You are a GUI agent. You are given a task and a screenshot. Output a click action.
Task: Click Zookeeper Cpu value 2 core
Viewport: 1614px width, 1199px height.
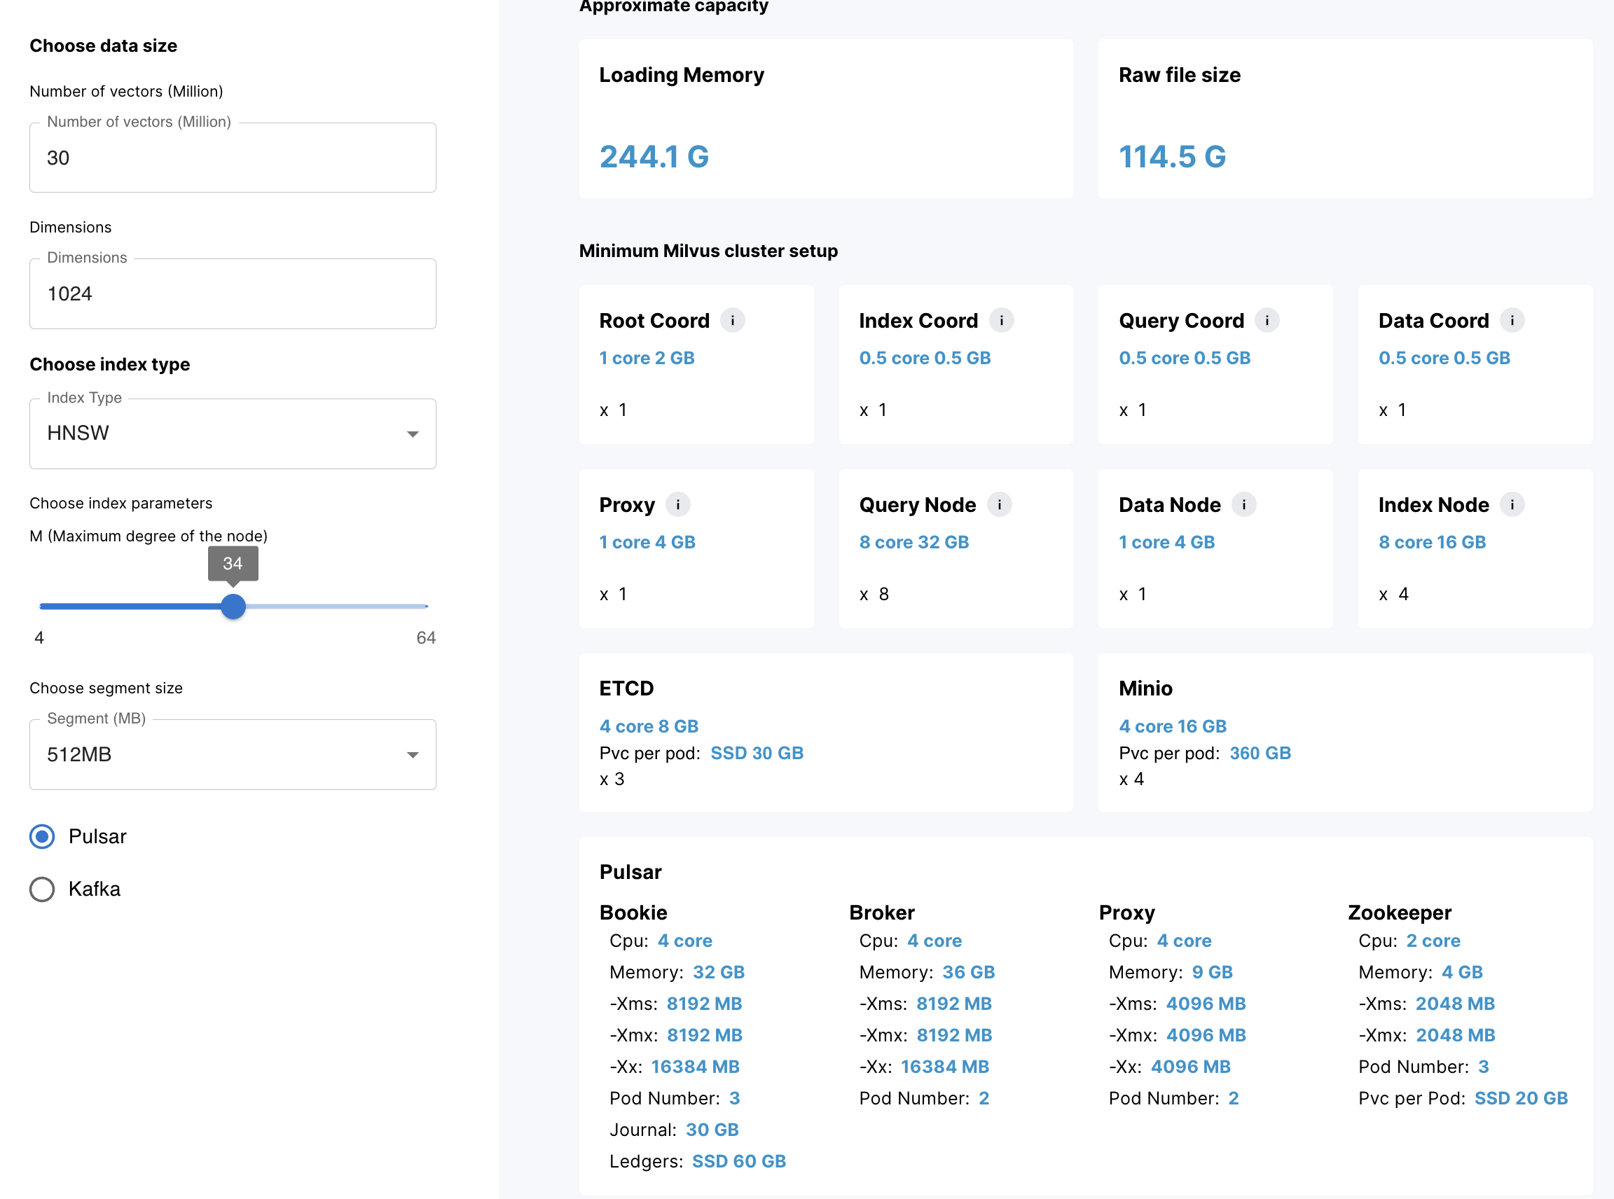coord(1433,941)
